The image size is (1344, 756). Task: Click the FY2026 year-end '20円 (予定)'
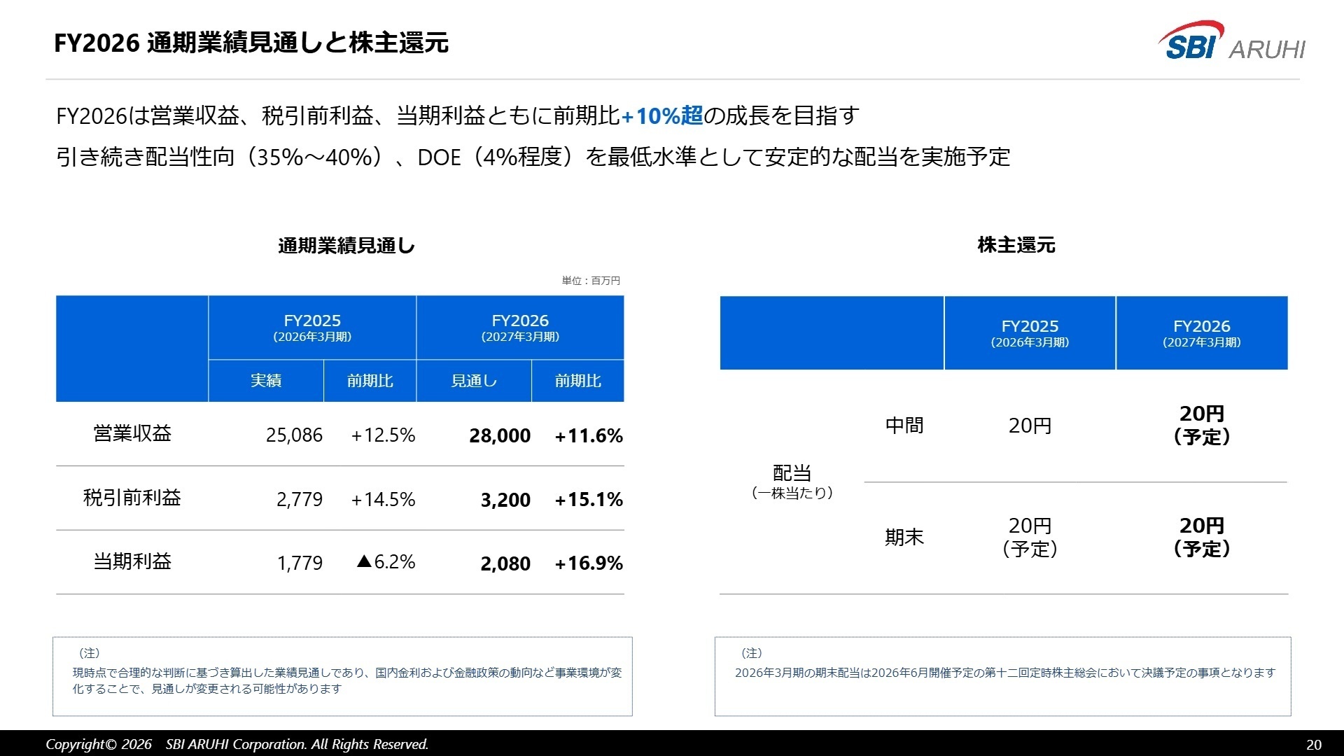click(1202, 537)
